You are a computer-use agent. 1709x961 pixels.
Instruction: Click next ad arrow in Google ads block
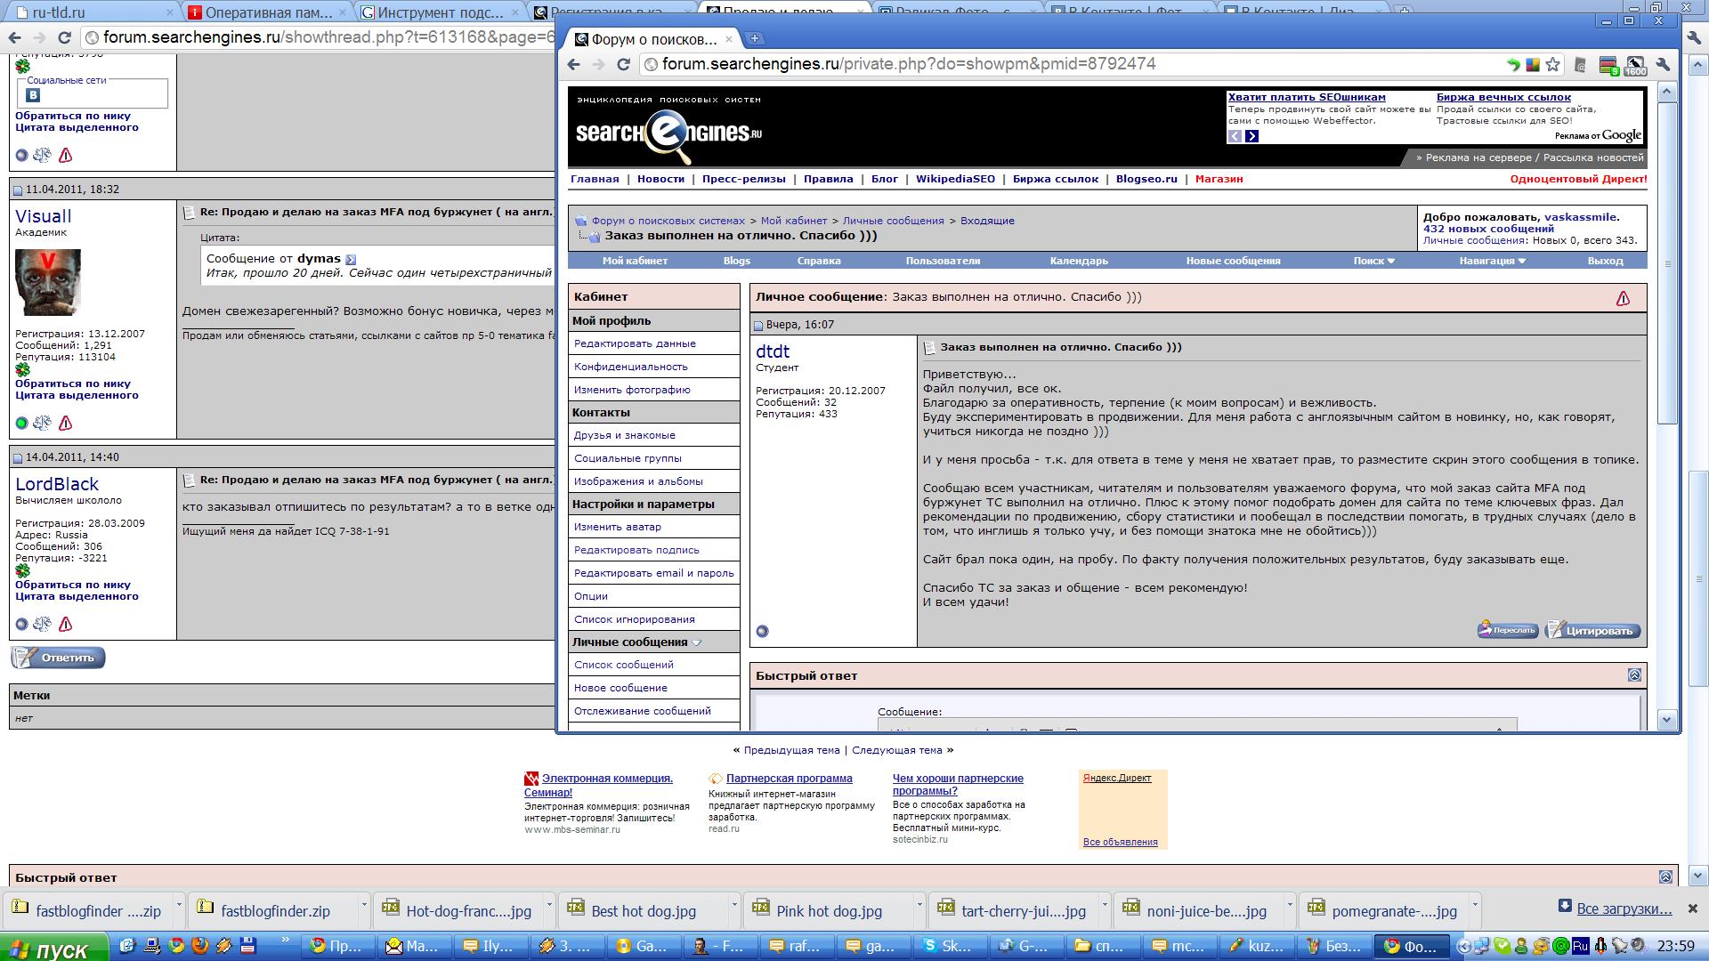tap(1251, 136)
